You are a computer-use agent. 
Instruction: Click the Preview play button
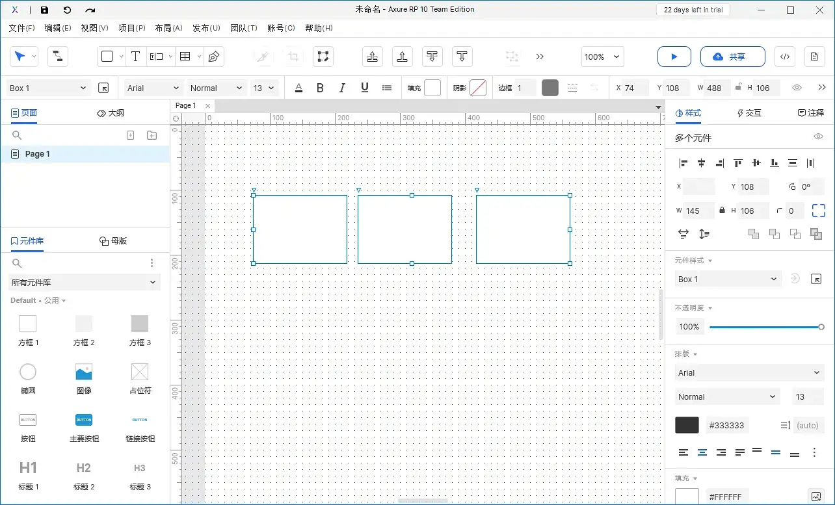674,57
